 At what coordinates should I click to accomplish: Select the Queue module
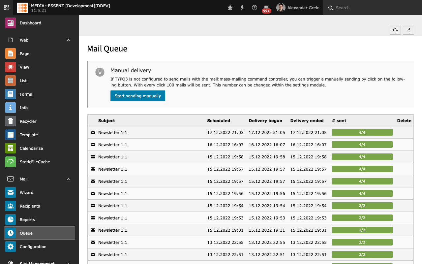pos(40,233)
